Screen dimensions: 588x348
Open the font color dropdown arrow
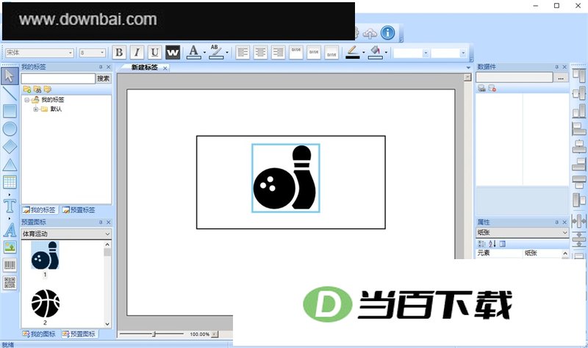click(x=204, y=53)
